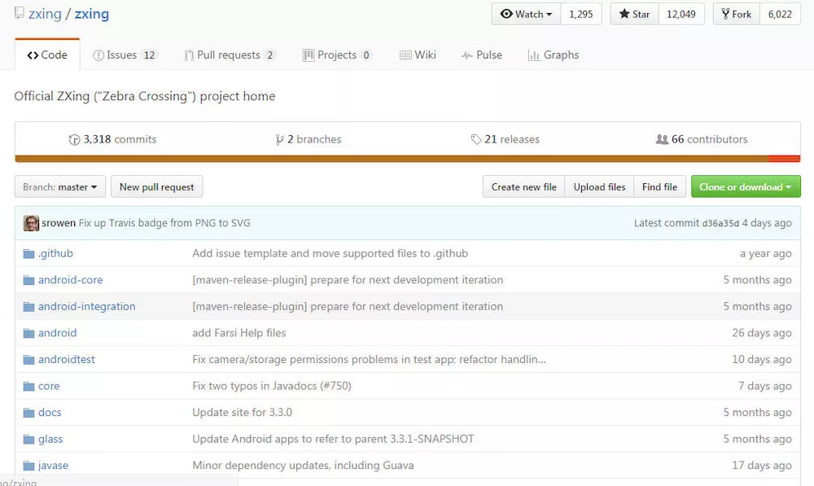
Task: Open the Pulse tab
Action: point(482,55)
